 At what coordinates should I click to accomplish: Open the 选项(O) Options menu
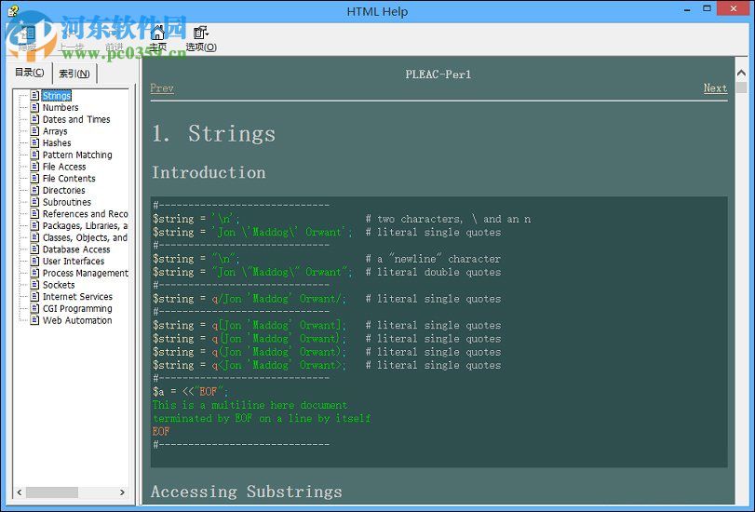pyautogui.click(x=201, y=38)
